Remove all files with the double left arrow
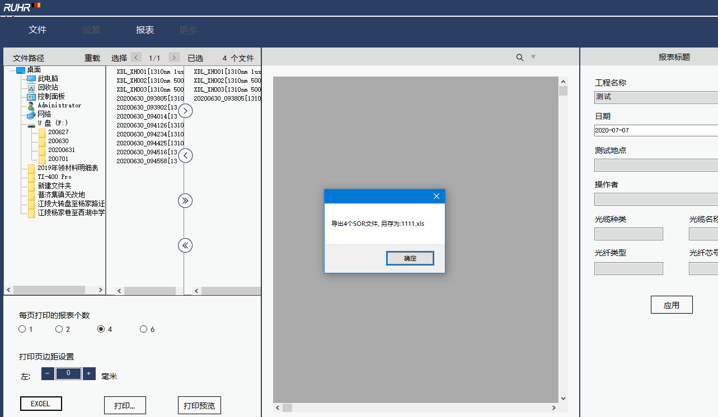Screen dimensions: 718x417 (185, 245)
